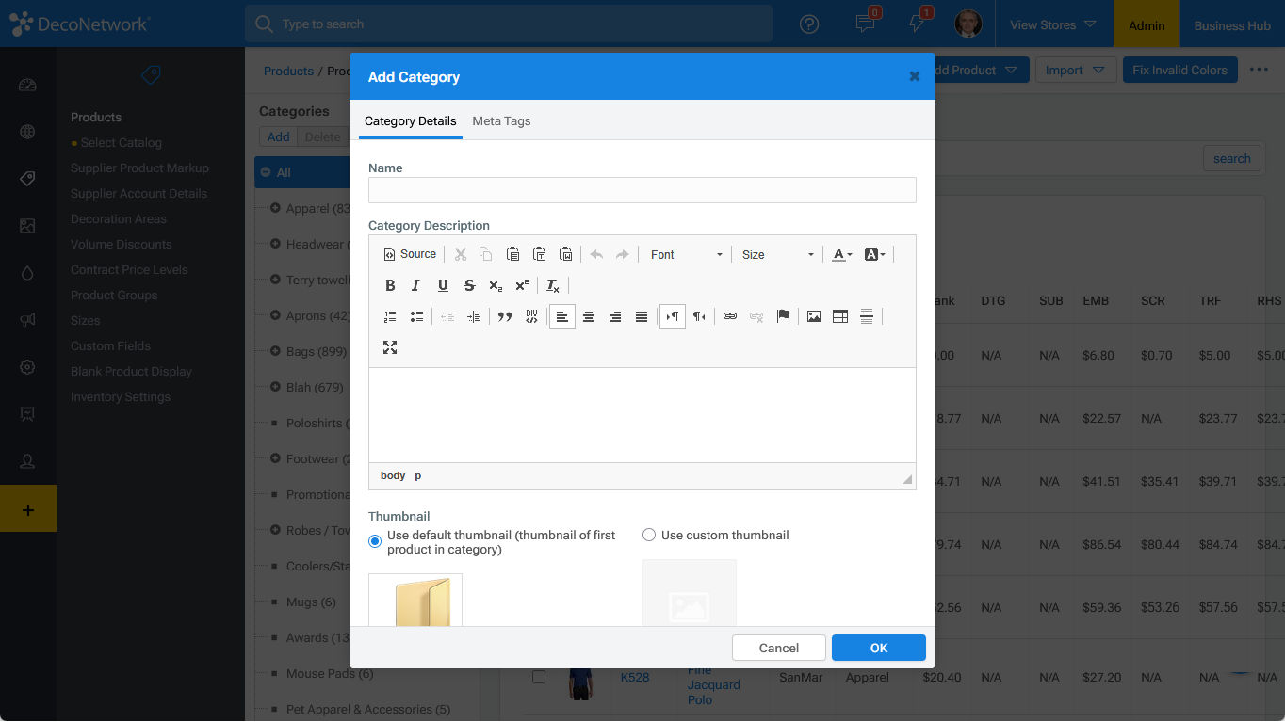Image resolution: width=1285 pixels, height=722 pixels.
Task: Select the Category Details tab
Action: click(x=410, y=120)
